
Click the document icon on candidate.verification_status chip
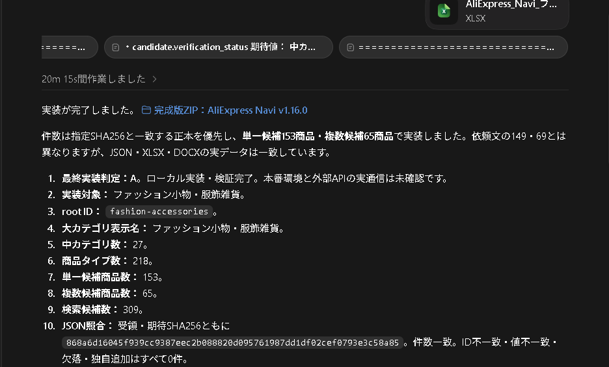(x=116, y=47)
